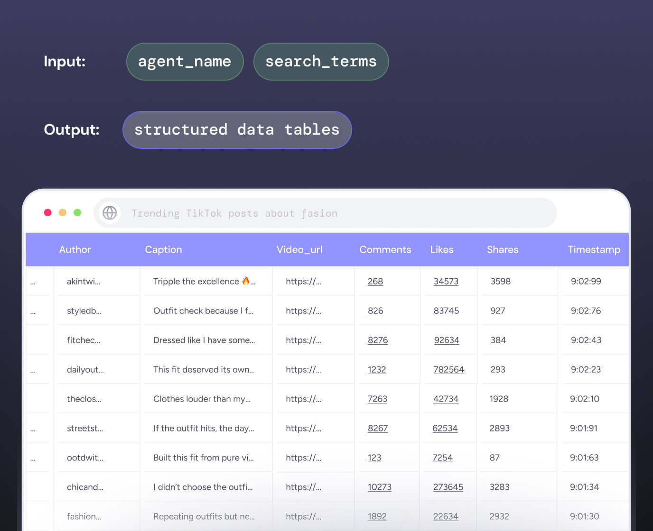Click the globe icon in the address bar

click(109, 213)
